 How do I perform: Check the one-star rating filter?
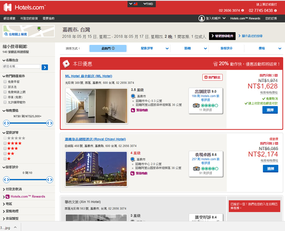point(5,159)
